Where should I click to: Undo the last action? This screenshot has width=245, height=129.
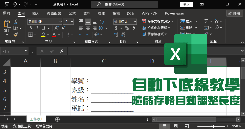coord(15,4)
